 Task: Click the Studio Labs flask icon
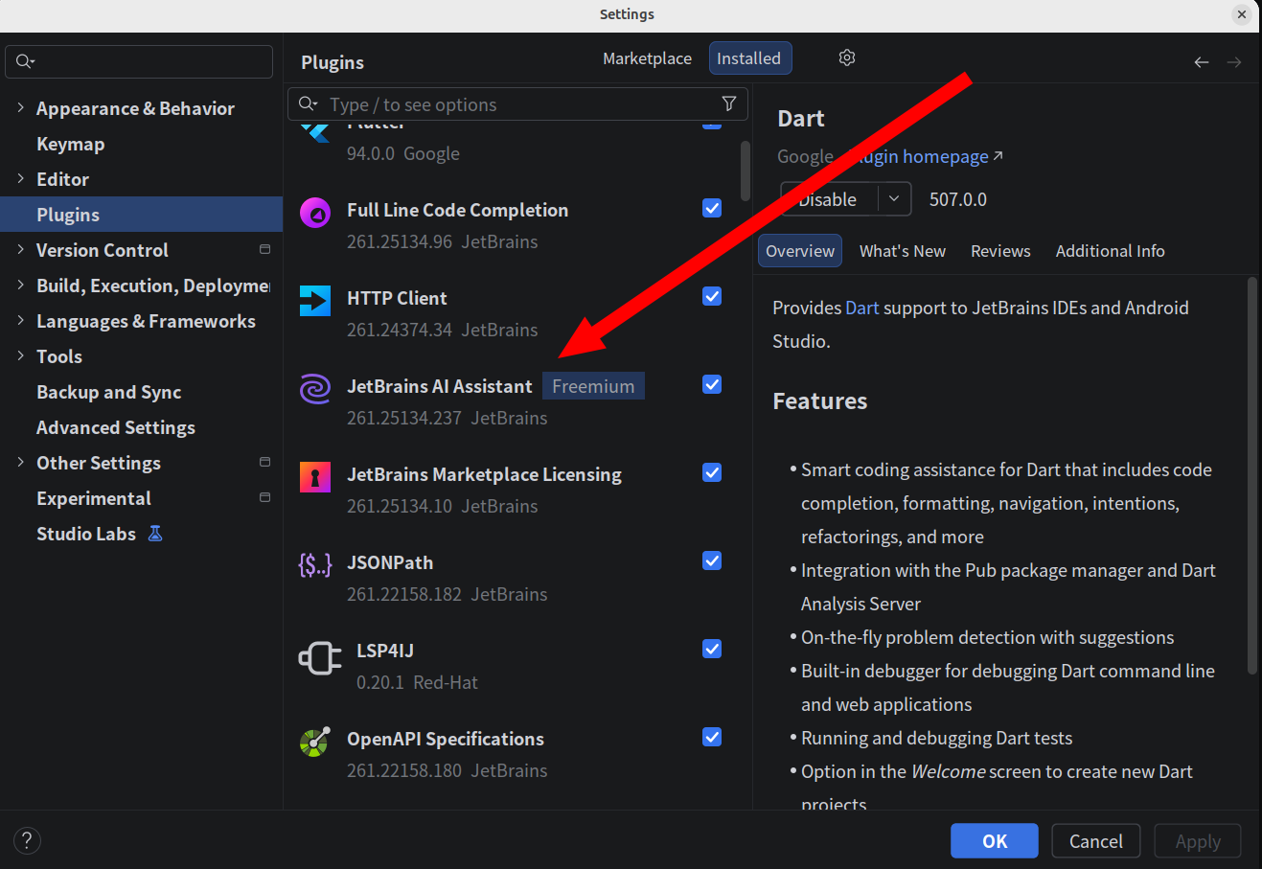[155, 534]
